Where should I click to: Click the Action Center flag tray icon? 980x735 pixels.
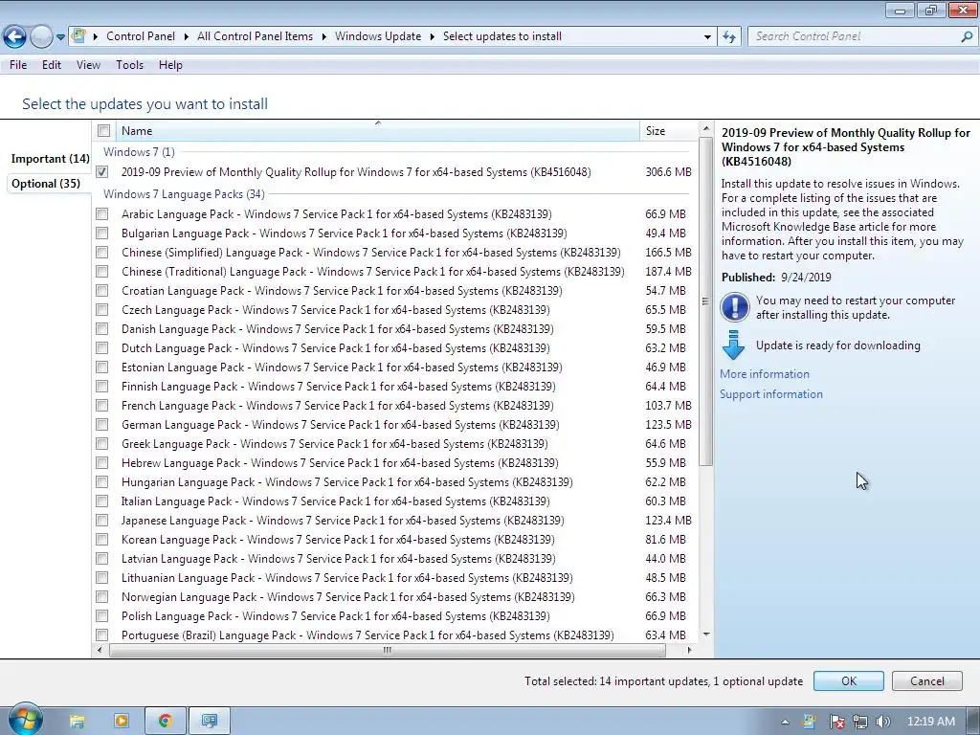coord(836,722)
